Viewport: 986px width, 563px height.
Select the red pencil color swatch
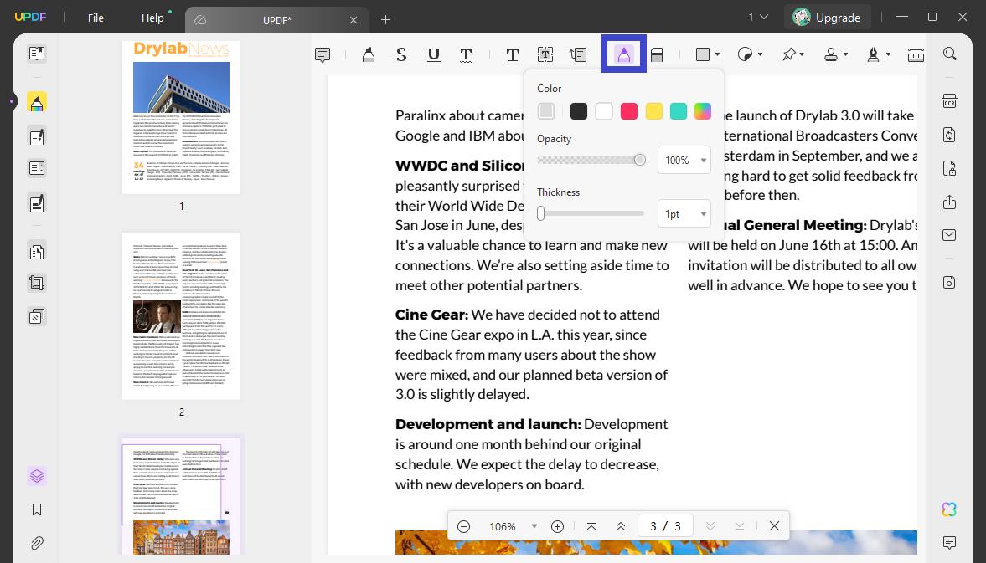point(629,110)
